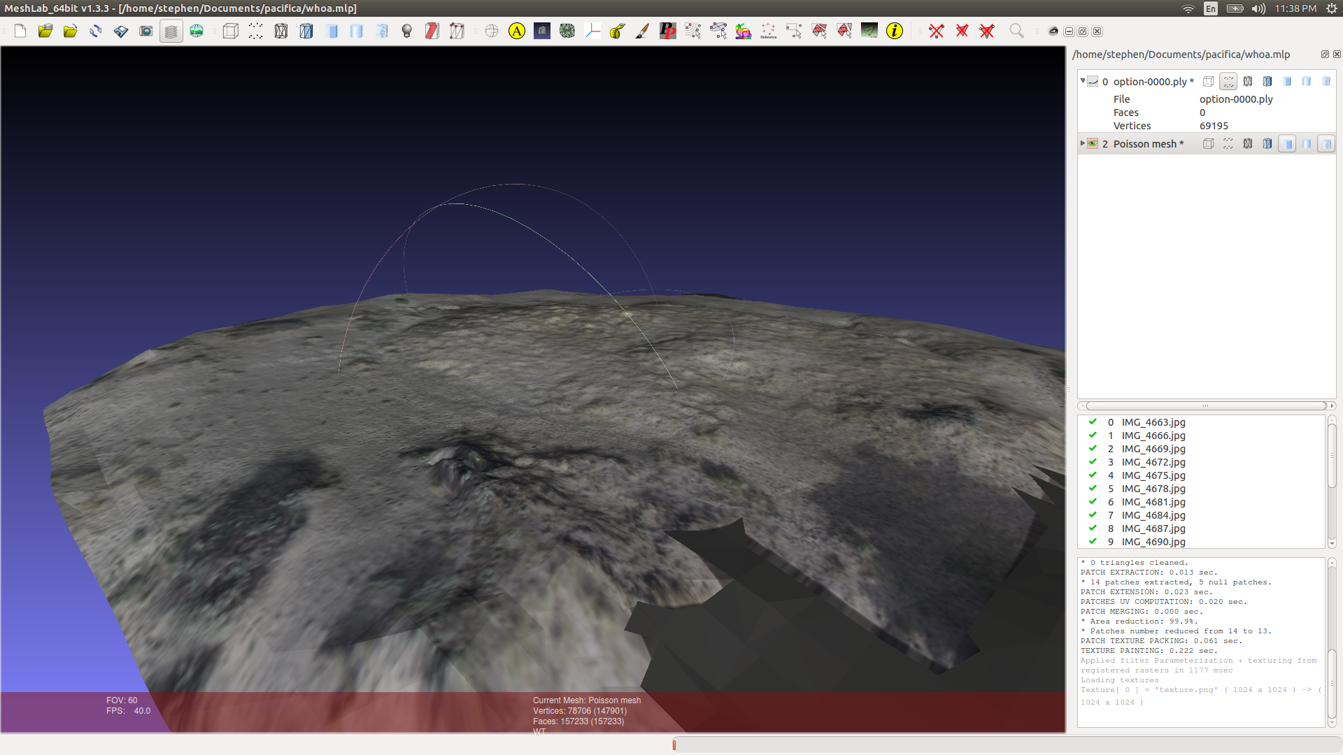Select the IMG_4669.jpg raster entry

coord(1153,449)
